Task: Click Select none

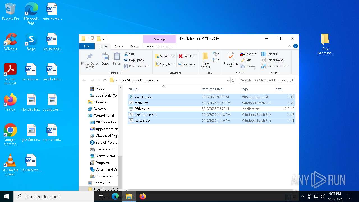Action: point(272,60)
